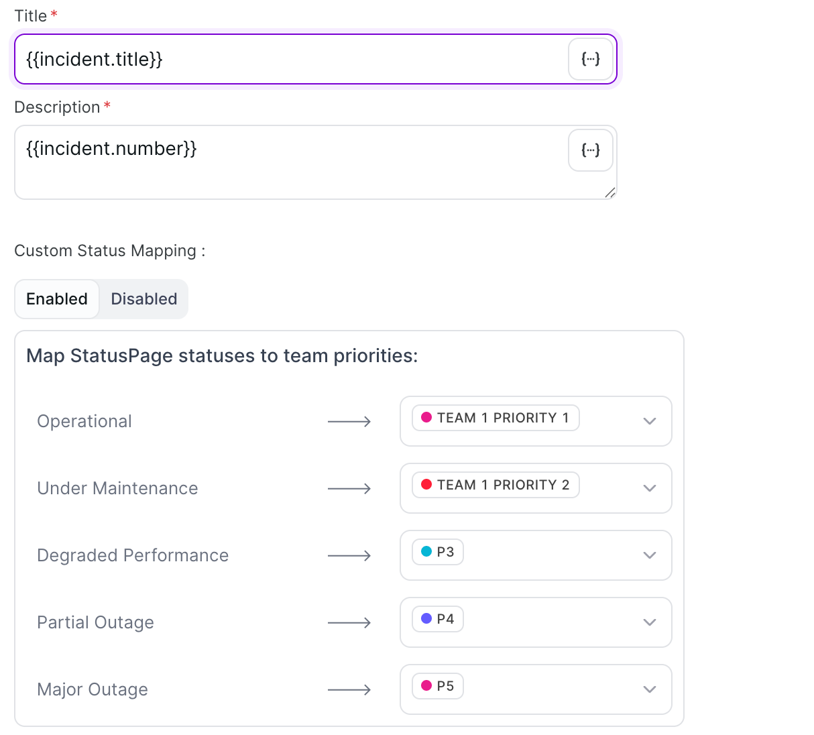Click the variable picker icon in Description field

[590, 150]
